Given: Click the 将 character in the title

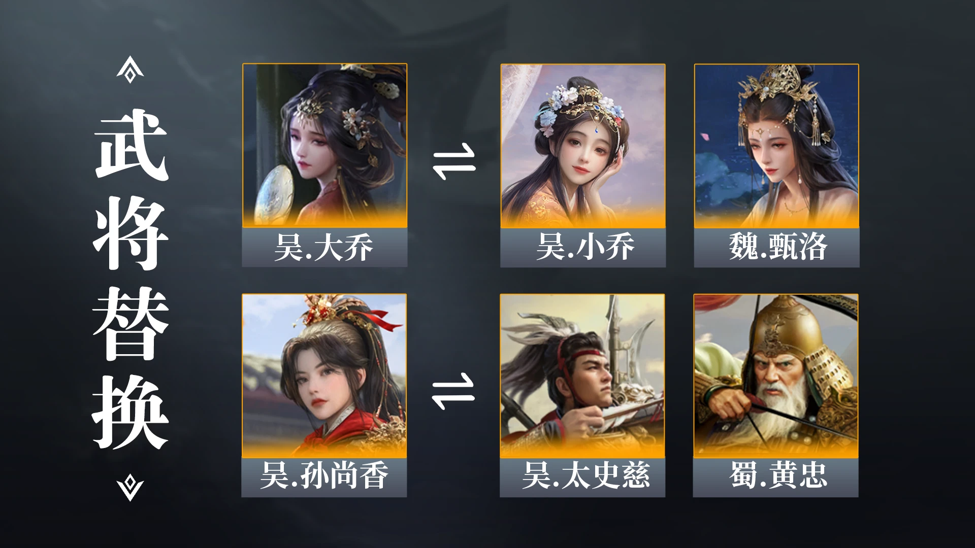Looking at the screenshot, I should [131, 234].
